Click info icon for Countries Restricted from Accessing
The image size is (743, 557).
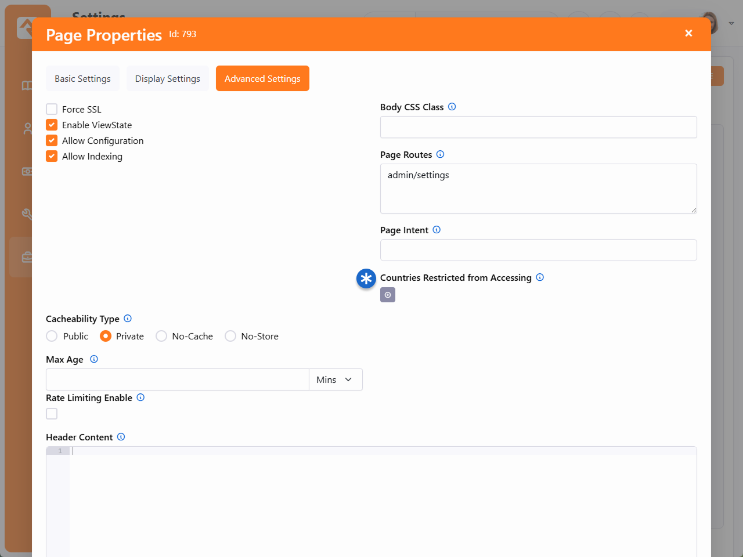click(x=540, y=277)
